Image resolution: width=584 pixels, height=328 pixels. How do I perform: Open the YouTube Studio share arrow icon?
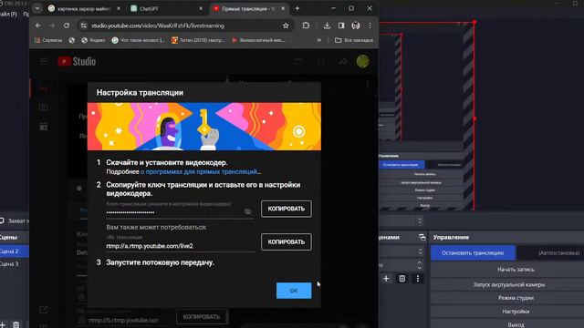click(x=343, y=61)
